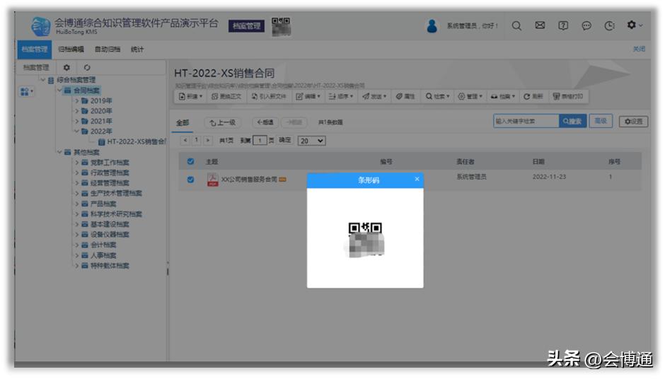This screenshot has width=665, height=379.
Task: Click the 会博通 logo icon
Action: pos(41,26)
